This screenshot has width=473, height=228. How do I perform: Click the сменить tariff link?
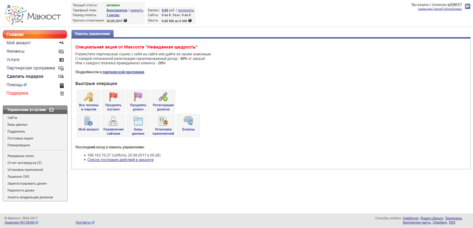click(x=137, y=10)
